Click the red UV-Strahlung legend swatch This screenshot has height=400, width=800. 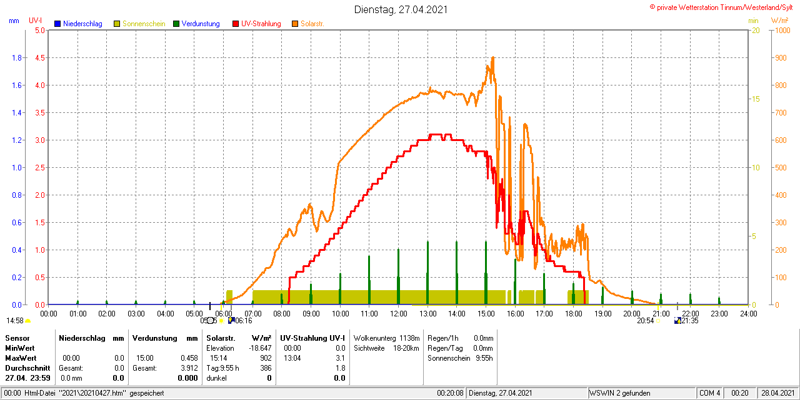[x=236, y=24]
